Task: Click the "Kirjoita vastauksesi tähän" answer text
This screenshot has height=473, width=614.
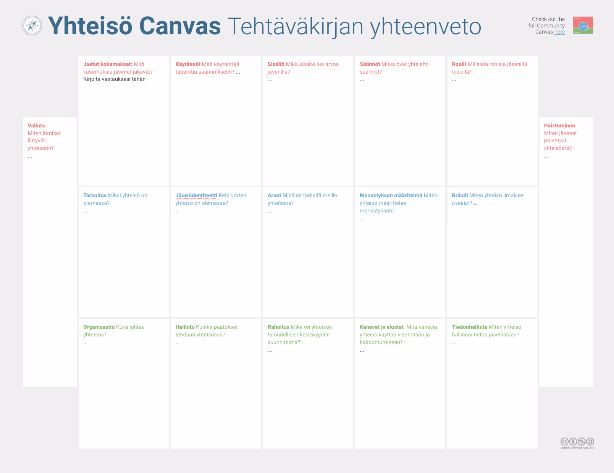Action: (x=114, y=79)
